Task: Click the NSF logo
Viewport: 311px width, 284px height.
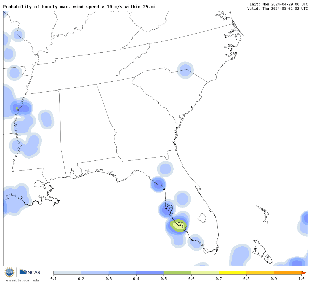Action: [10, 272]
